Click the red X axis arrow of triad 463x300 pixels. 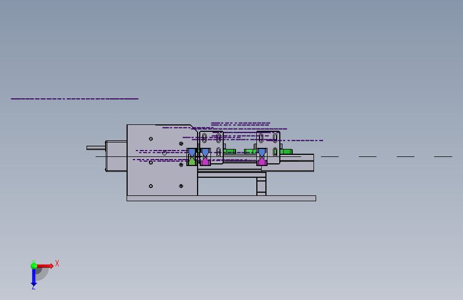coord(45,266)
